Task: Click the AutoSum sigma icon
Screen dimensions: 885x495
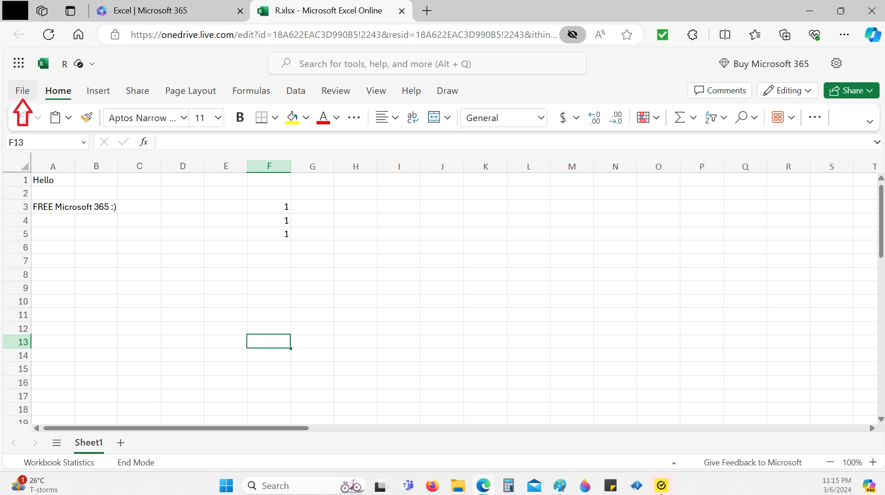Action: (x=679, y=117)
